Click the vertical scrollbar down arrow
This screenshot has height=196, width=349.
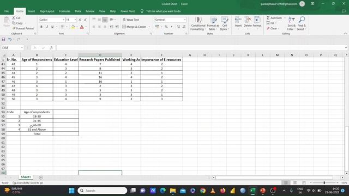pos(347,173)
